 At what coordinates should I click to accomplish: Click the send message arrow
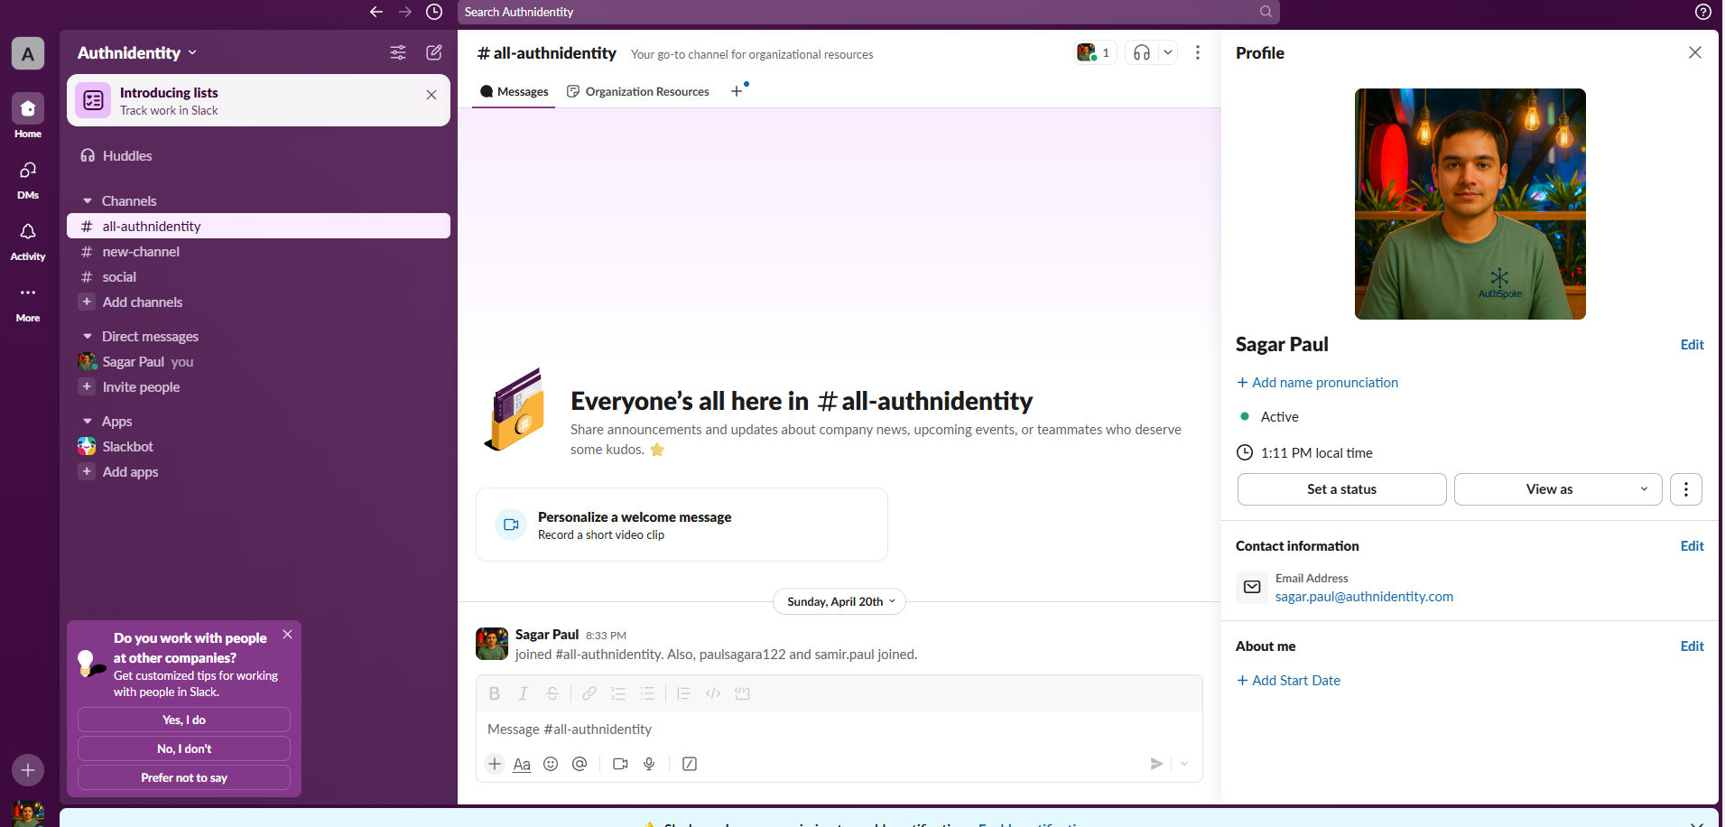click(x=1156, y=764)
